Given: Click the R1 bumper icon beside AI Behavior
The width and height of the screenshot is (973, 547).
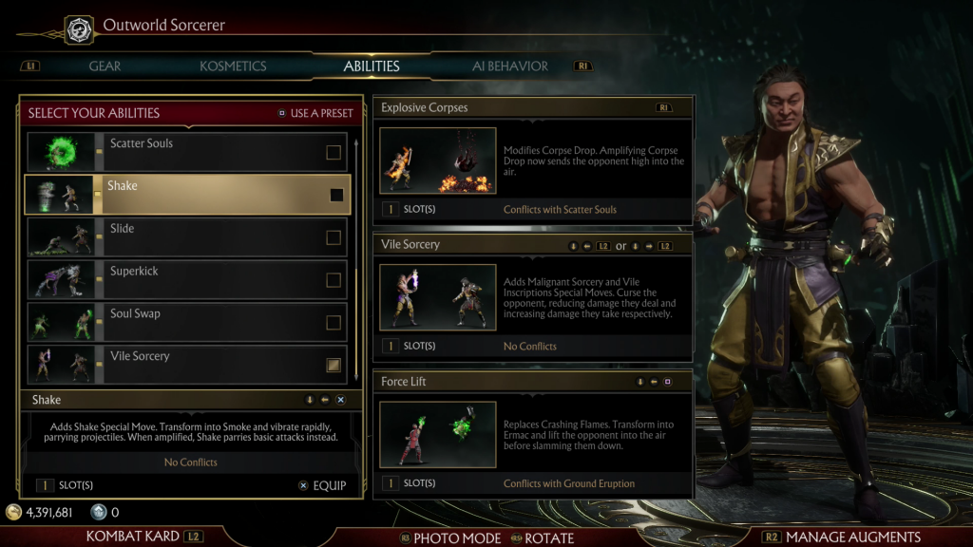Looking at the screenshot, I should (x=582, y=66).
